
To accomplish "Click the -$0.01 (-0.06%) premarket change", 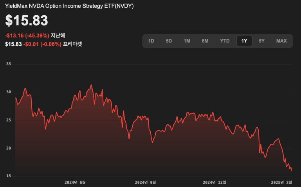I will click(x=42, y=44).
